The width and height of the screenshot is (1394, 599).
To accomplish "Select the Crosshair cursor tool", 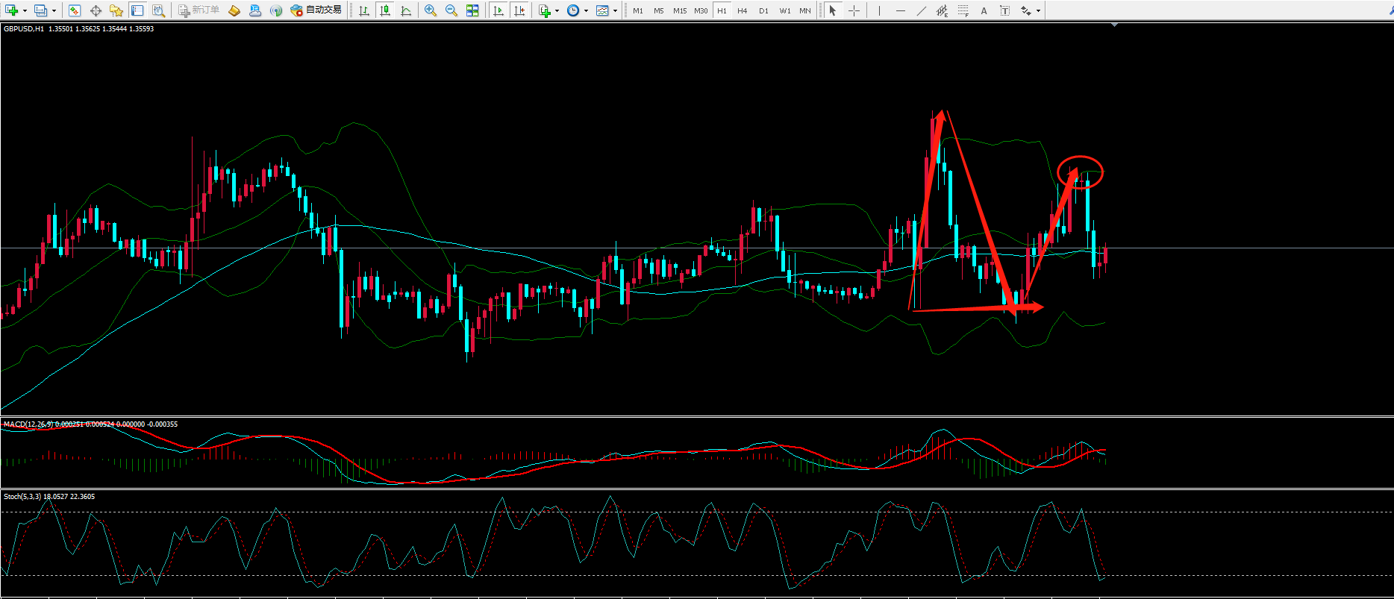I will tap(854, 10).
